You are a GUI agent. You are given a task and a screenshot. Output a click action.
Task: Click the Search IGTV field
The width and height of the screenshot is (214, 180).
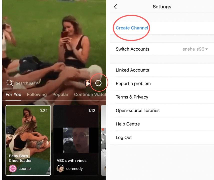[27, 83]
